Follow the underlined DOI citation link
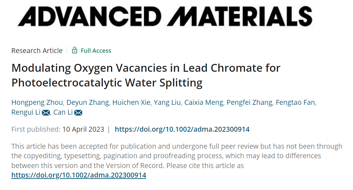The width and height of the screenshot is (353, 190). [79, 175]
